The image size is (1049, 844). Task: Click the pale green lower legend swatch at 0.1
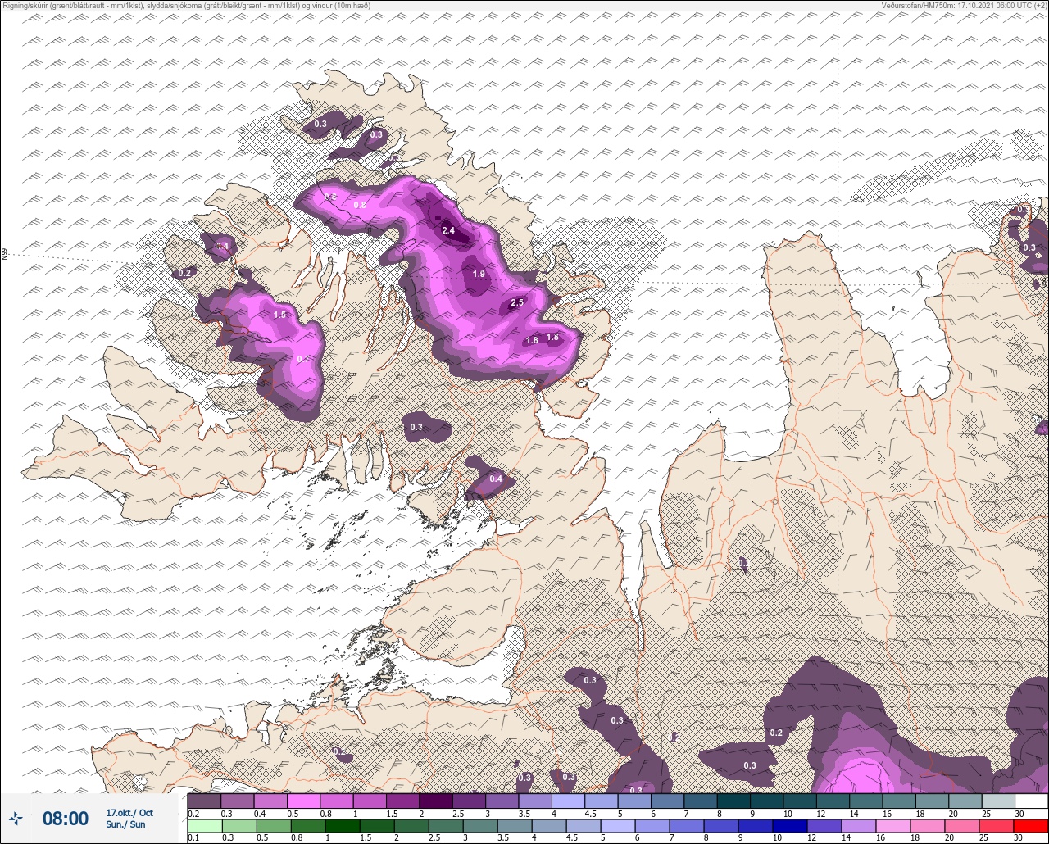pos(204,825)
